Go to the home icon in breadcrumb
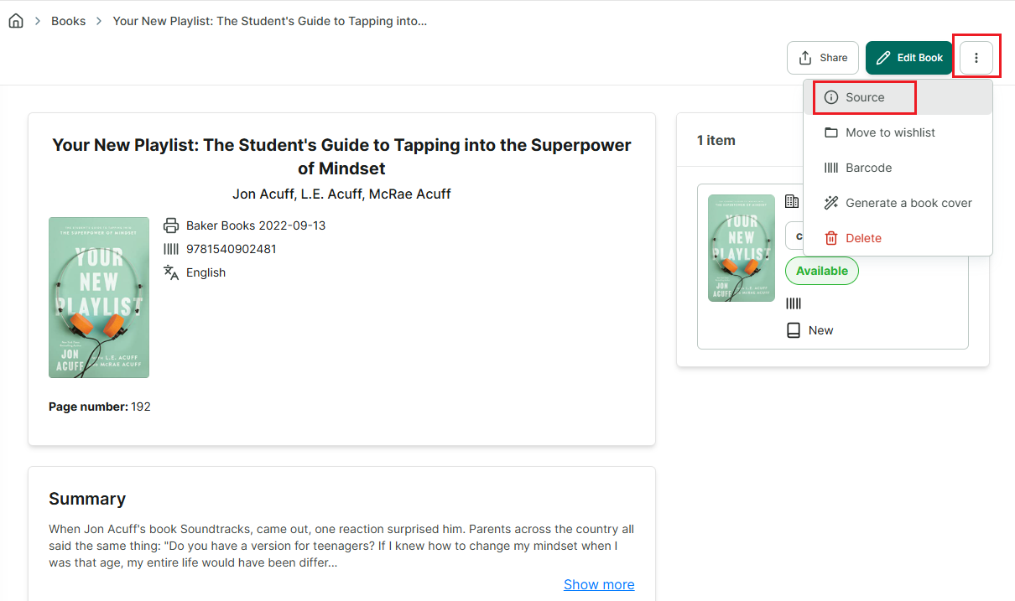The width and height of the screenshot is (1015, 601). pos(16,21)
